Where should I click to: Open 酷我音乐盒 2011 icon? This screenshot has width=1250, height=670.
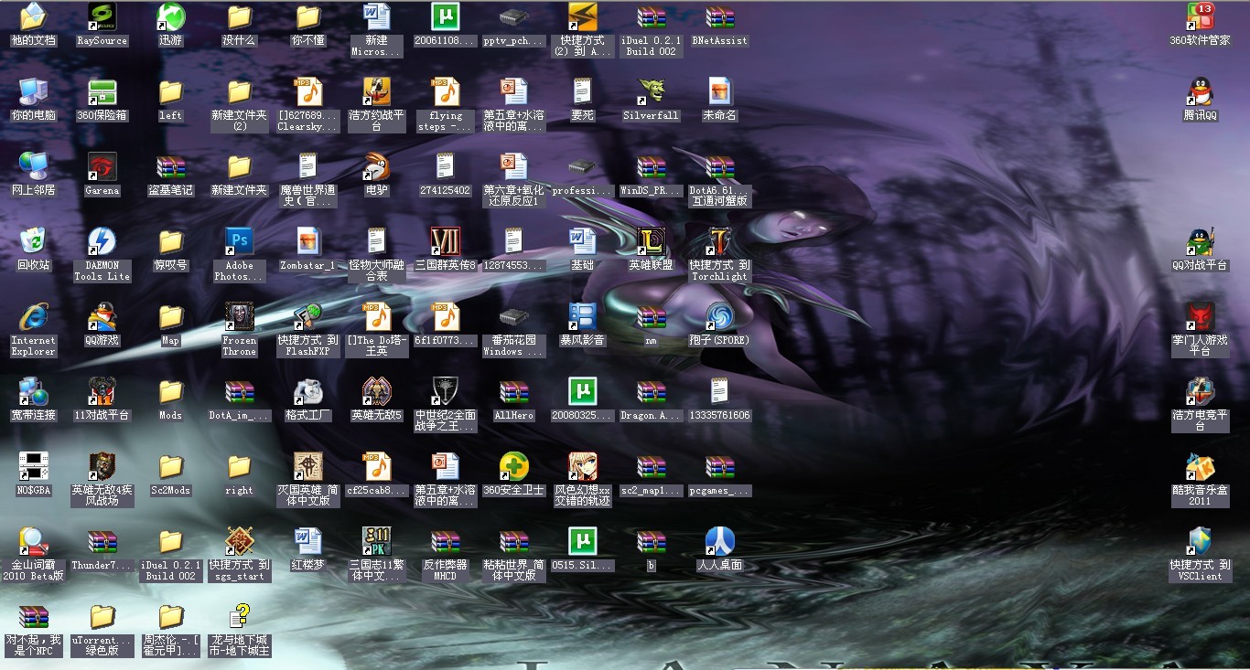1200,466
